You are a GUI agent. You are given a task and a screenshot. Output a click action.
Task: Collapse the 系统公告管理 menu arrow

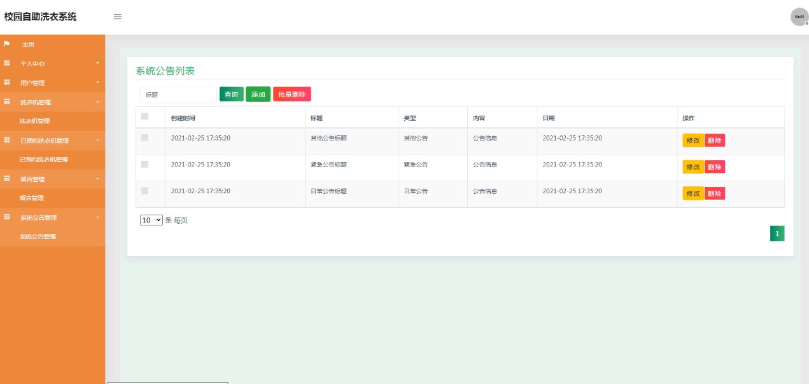pos(97,217)
